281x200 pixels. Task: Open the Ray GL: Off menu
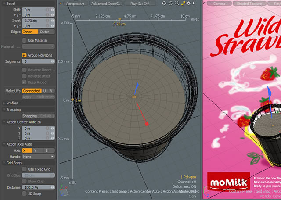coord(140,4)
